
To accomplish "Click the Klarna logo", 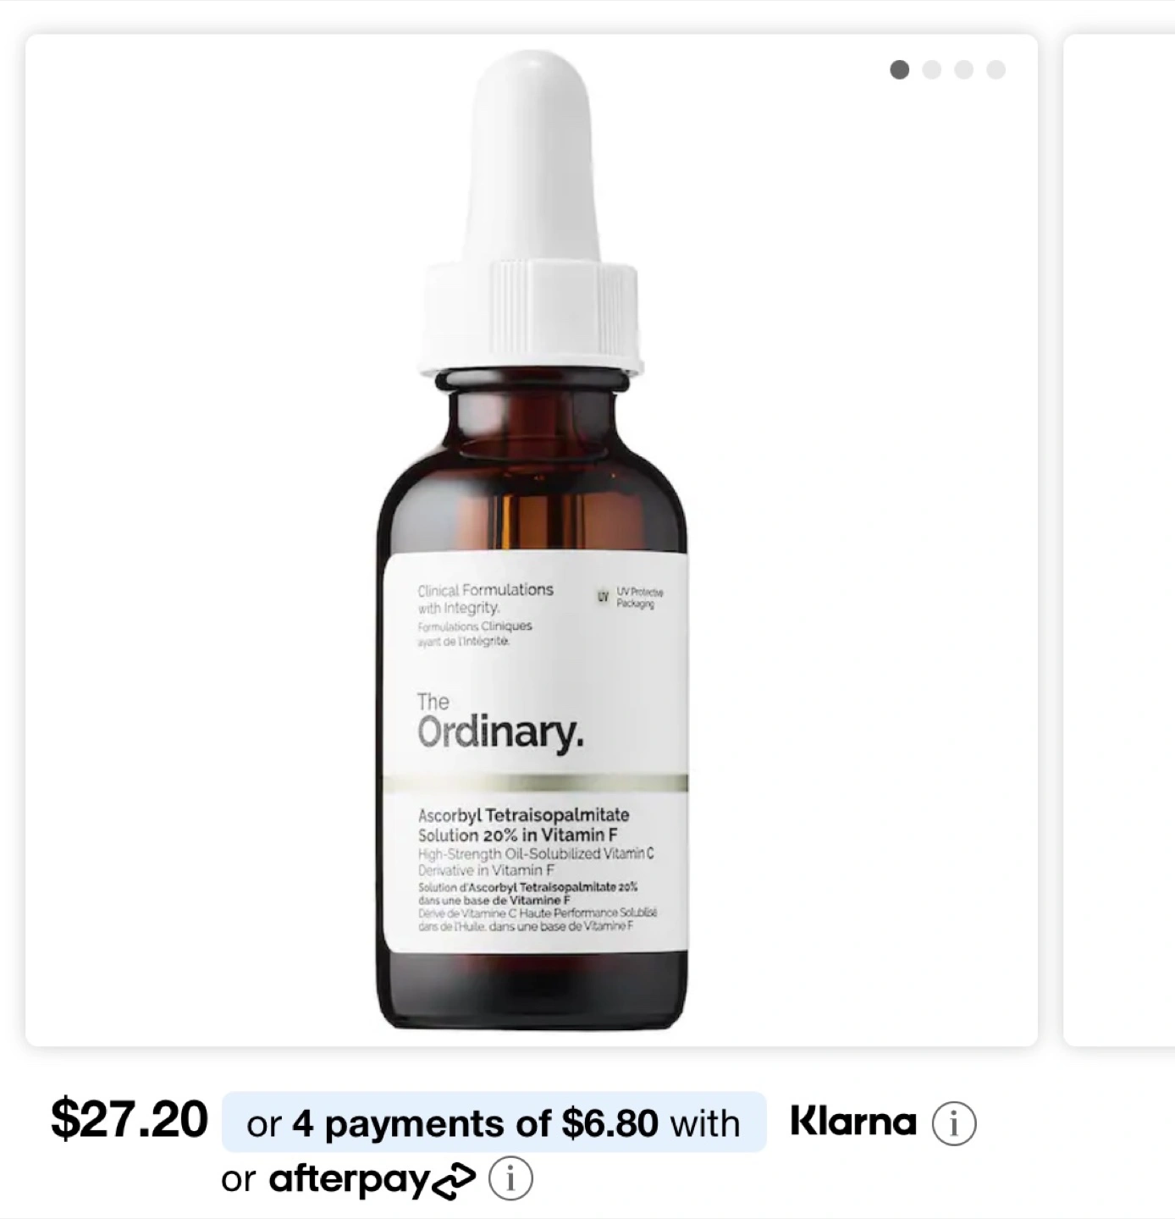I will point(853,1122).
